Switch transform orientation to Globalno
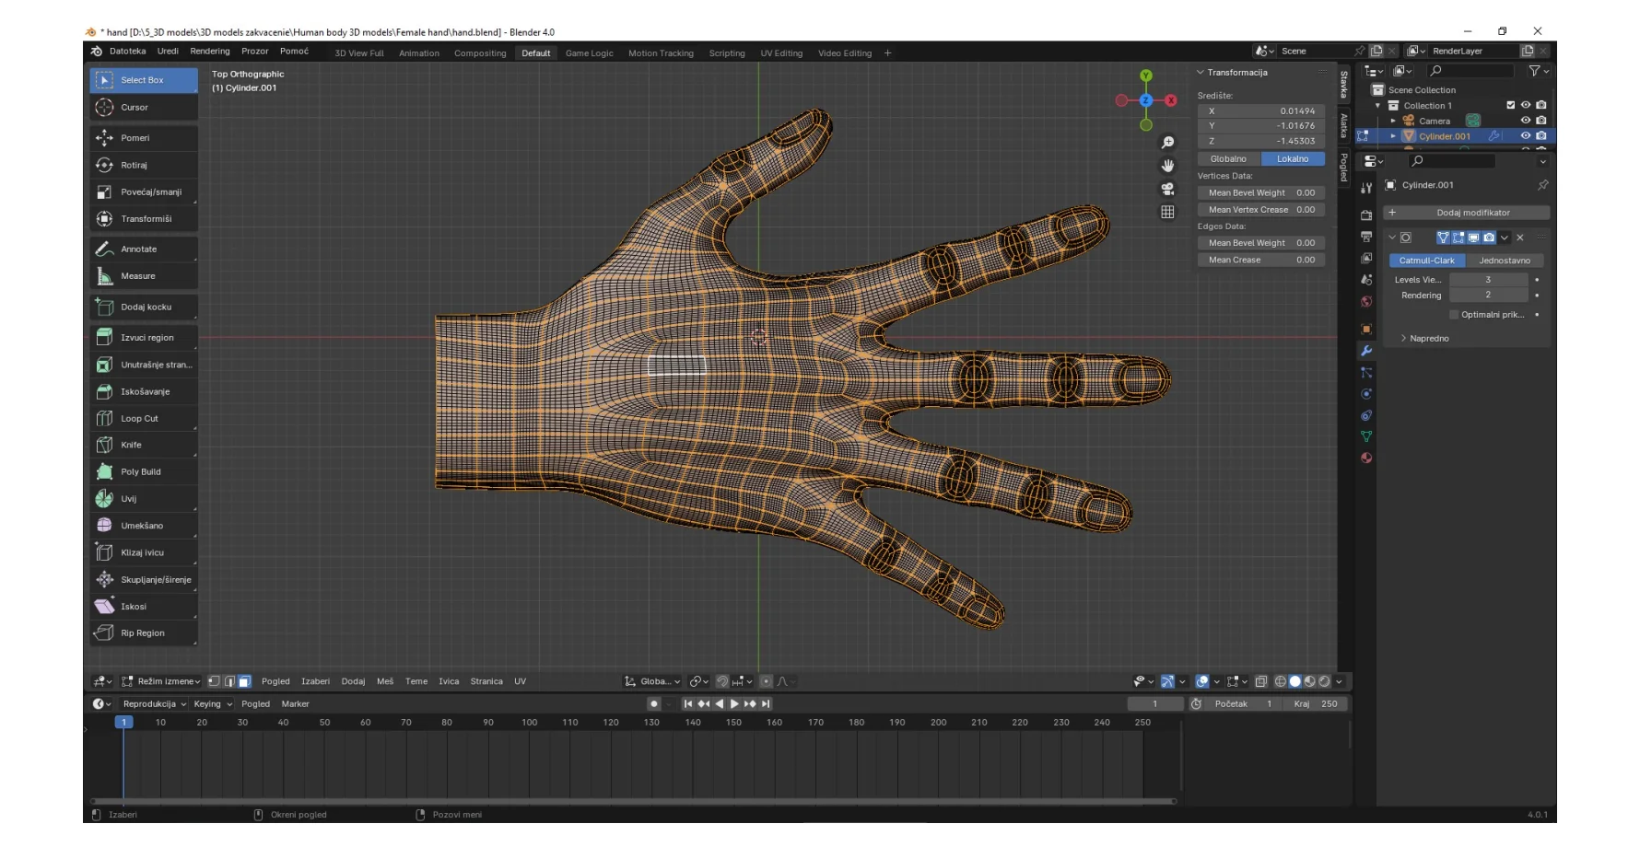This screenshot has height=847, width=1640. pos(1228,159)
